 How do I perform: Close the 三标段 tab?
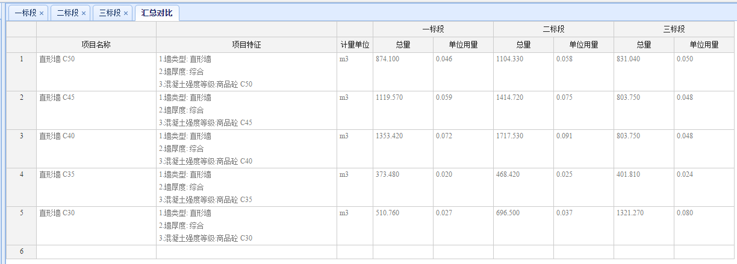click(126, 13)
